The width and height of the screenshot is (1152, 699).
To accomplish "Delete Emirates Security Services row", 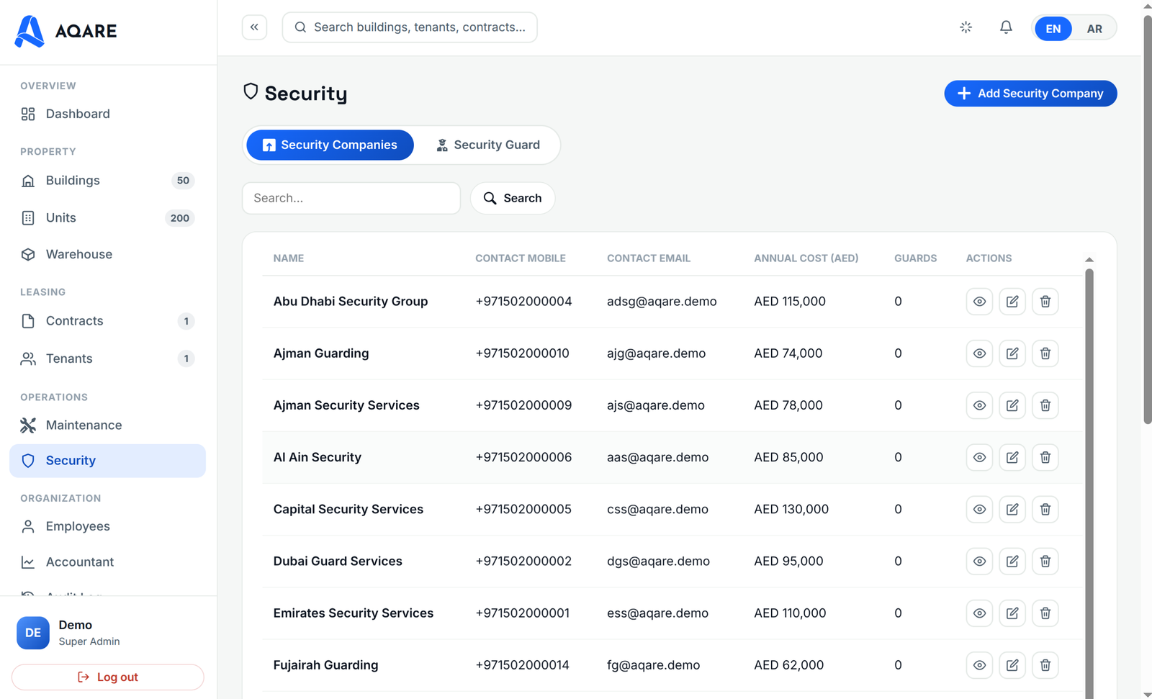I will pyautogui.click(x=1045, y=613).
